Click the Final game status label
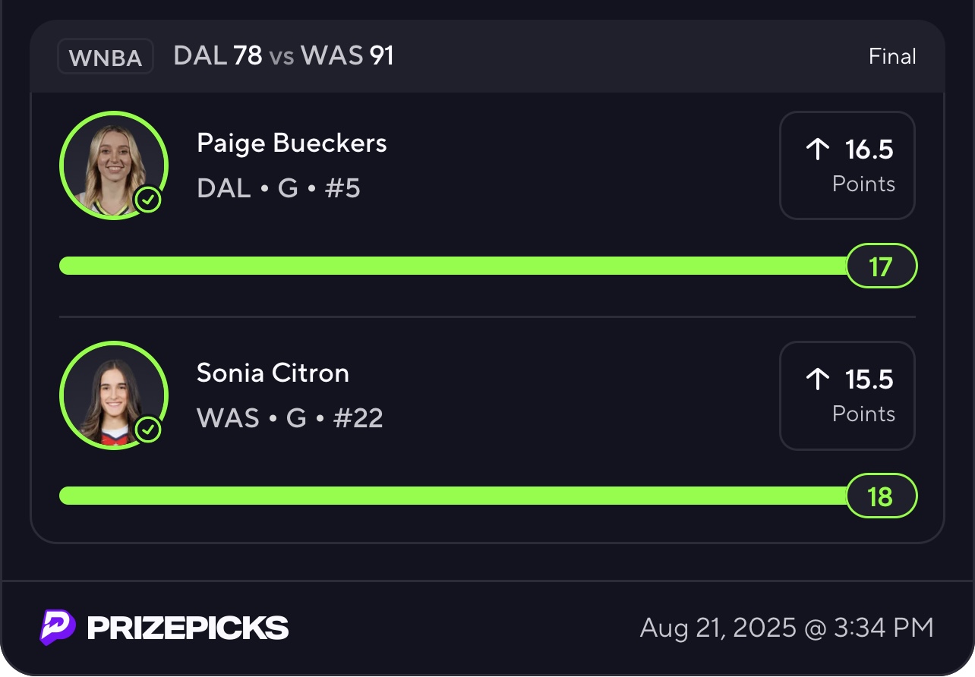The image size is (975, 677). [892, 57]
